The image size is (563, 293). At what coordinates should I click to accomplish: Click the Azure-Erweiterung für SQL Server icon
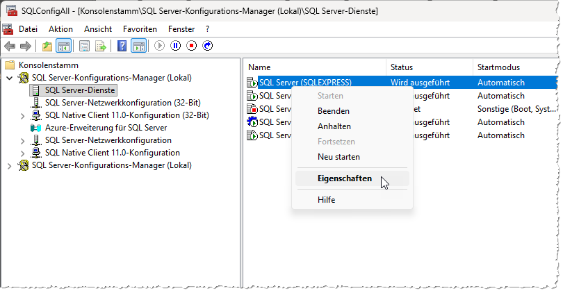36,128
